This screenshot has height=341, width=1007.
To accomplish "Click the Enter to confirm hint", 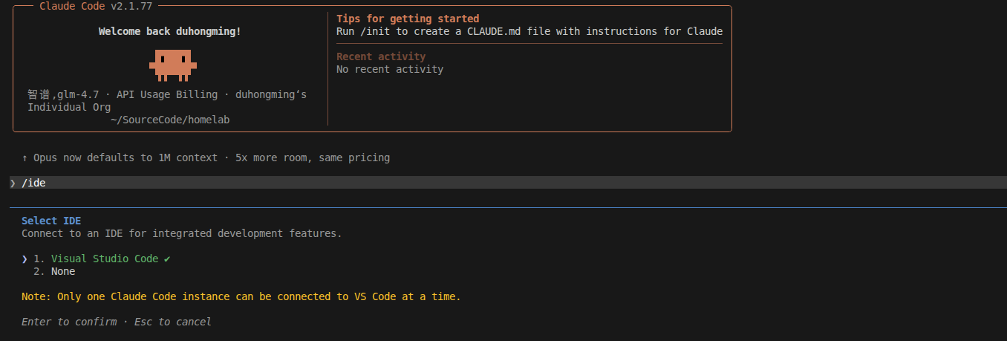I will [x=69, y=322].
